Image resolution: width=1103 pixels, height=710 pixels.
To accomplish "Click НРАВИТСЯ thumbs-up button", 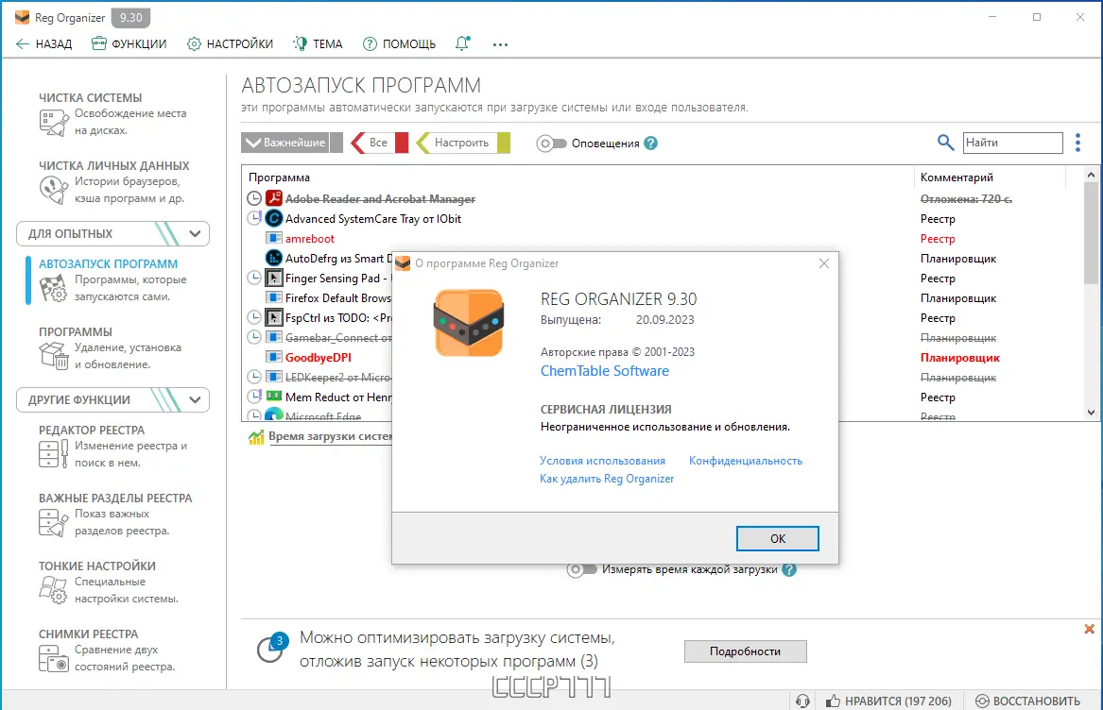I will [x=889, y=701].
